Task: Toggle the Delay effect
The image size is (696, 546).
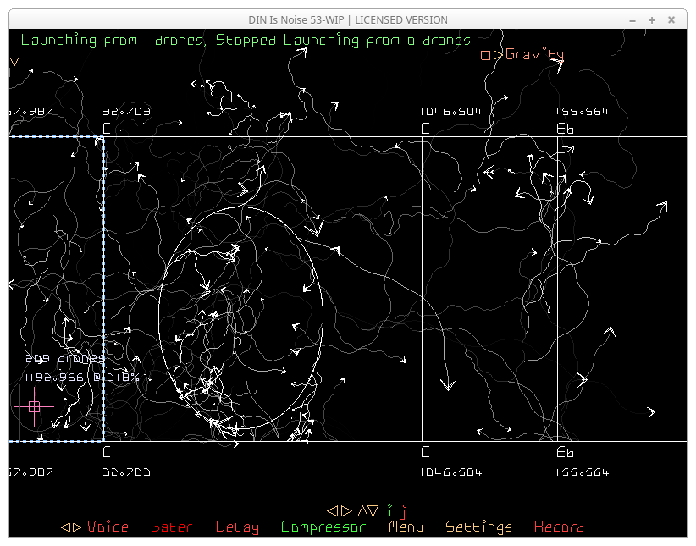Action: (x=237, y=527)
